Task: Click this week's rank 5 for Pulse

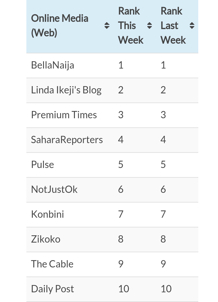Action: point(121,164)
